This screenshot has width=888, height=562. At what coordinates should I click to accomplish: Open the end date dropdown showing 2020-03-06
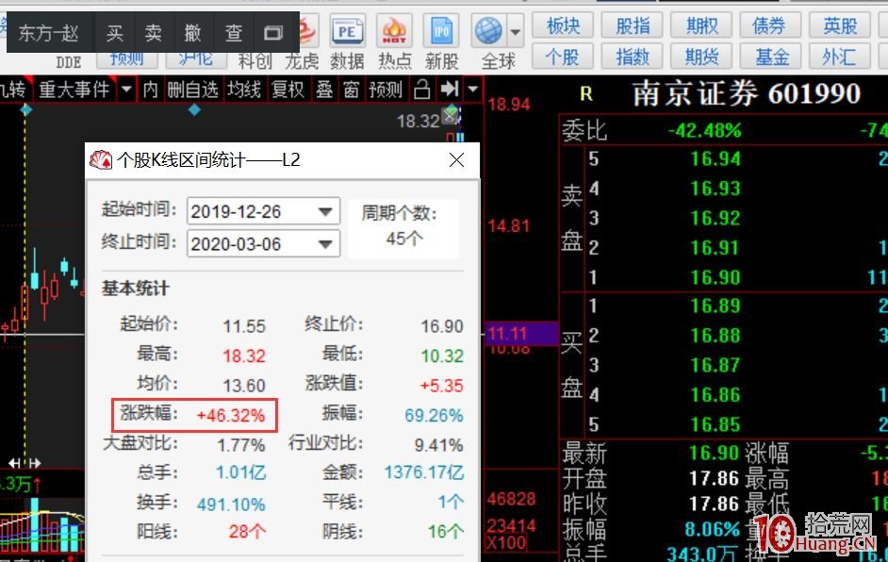[326, 243]
